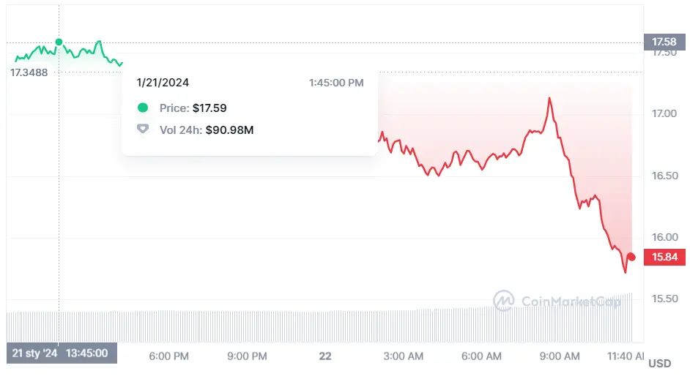The height and width of the screenshot is (382, 690).
Task: Click the red 15.84 current price tag
Action: [x=666, y=257]
